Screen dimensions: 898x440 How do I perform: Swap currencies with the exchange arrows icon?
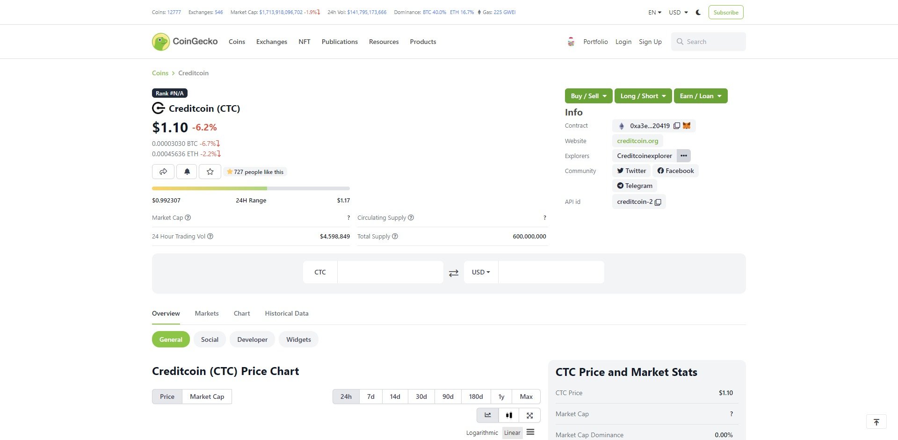coord(454,273)
